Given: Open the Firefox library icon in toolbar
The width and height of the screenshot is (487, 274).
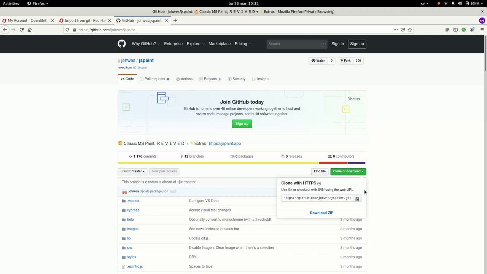Looking at the screenshot, I should [x=447, y=30].
